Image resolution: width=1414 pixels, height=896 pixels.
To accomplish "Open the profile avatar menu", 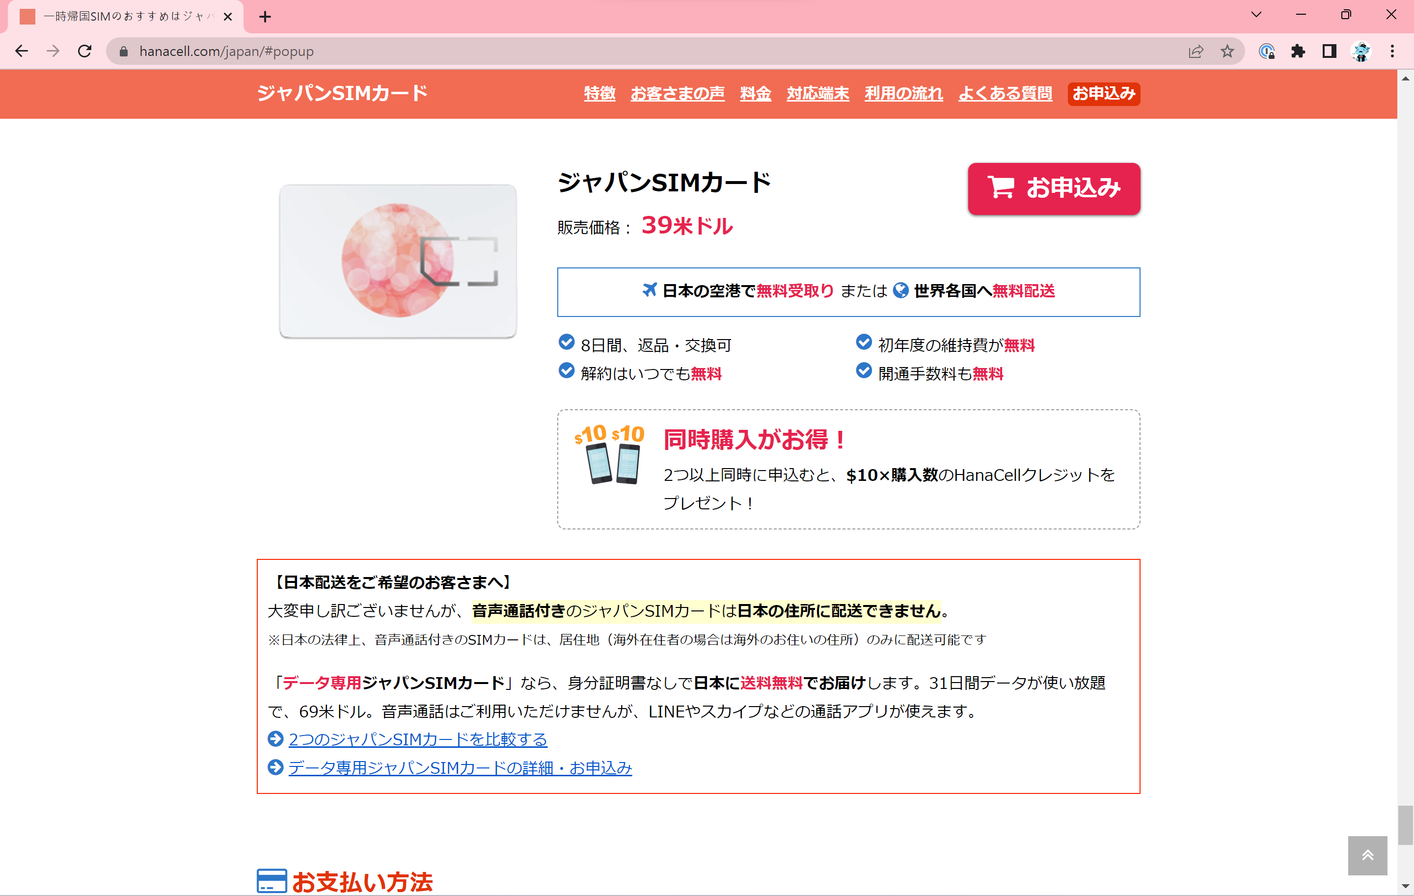I will click(1360, 51).
